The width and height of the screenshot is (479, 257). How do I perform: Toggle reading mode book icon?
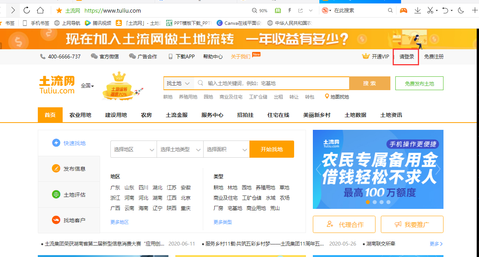coord(278,11)
